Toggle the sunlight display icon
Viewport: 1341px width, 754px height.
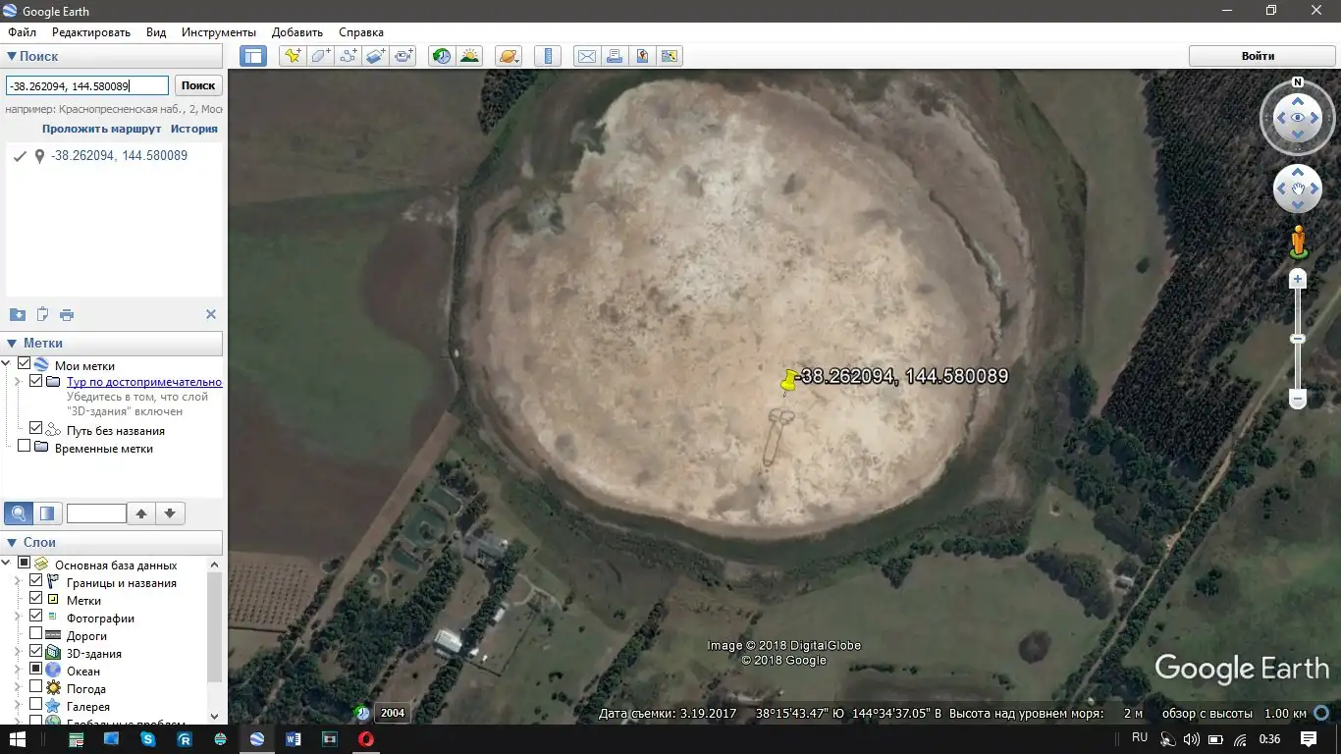(x=469, y=56)
